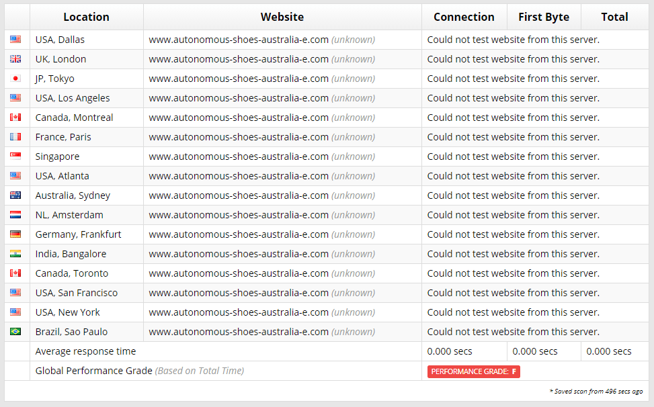Click the website URL in the Sao Paulo row
This screenshot has height=407, width=654.
pyautogui.click(x=239, y=332)
